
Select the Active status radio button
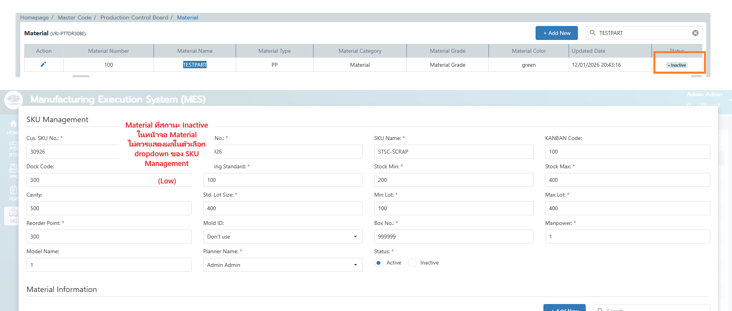click(x=378, y=263)
